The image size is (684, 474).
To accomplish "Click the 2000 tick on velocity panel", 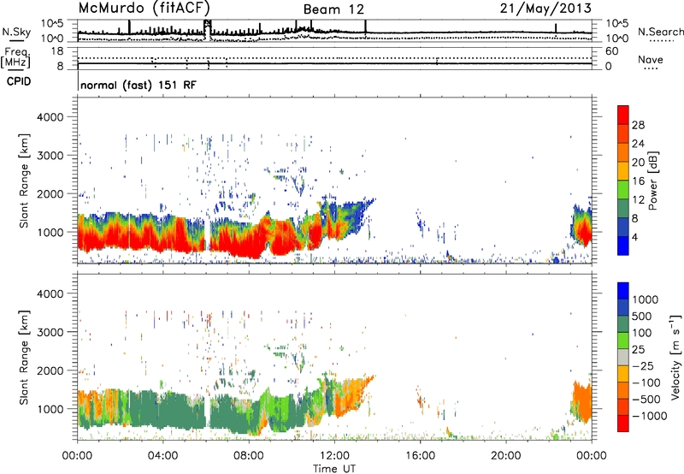I will tap(50, 370).
